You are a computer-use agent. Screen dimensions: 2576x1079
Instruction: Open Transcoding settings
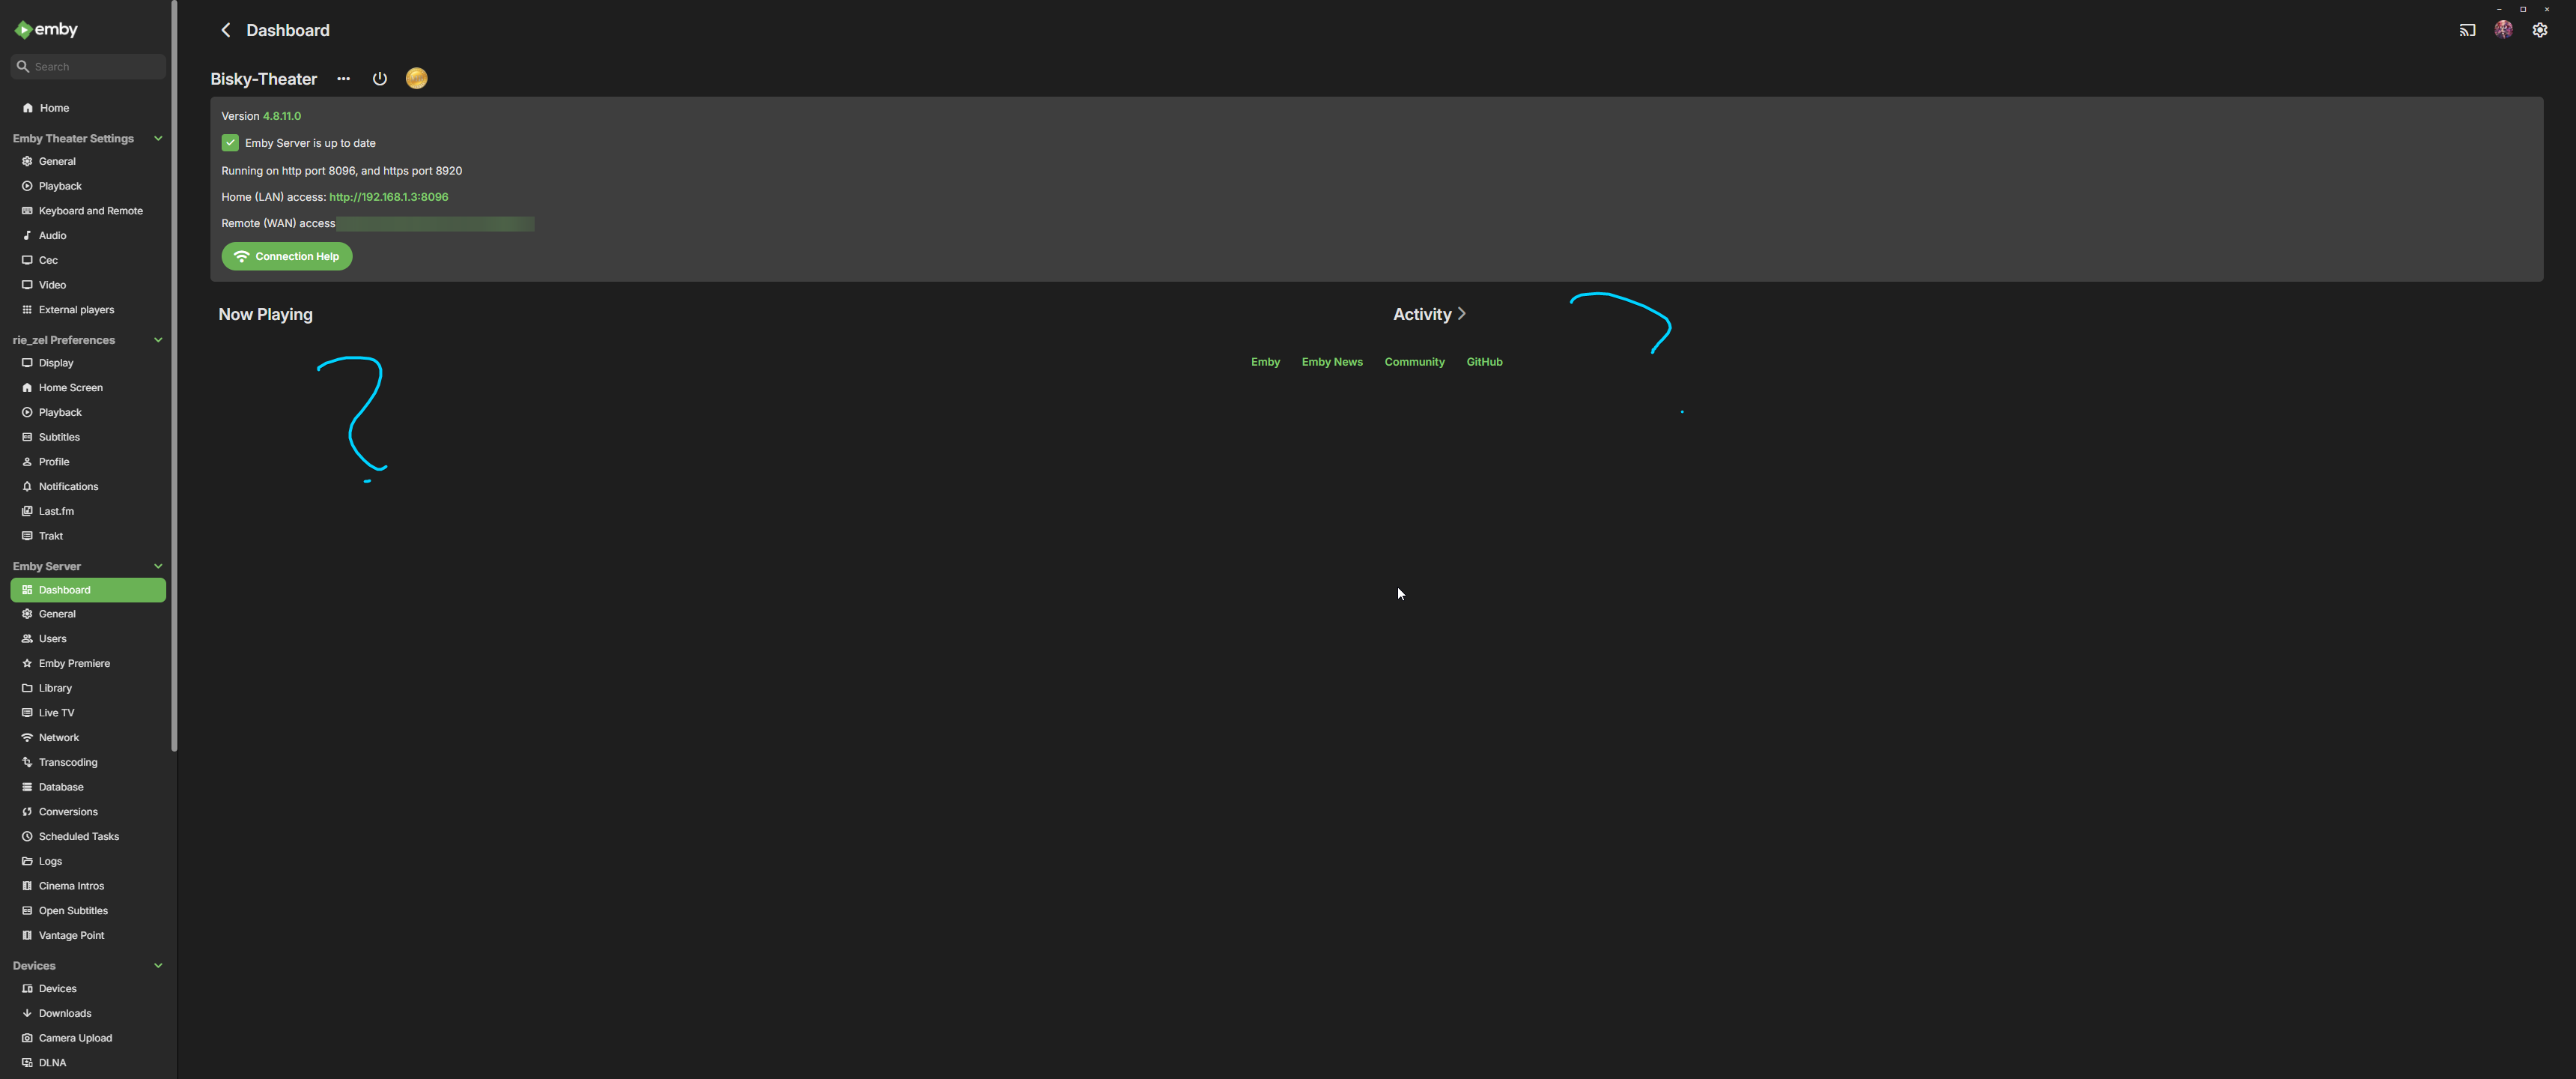[88, 763]
